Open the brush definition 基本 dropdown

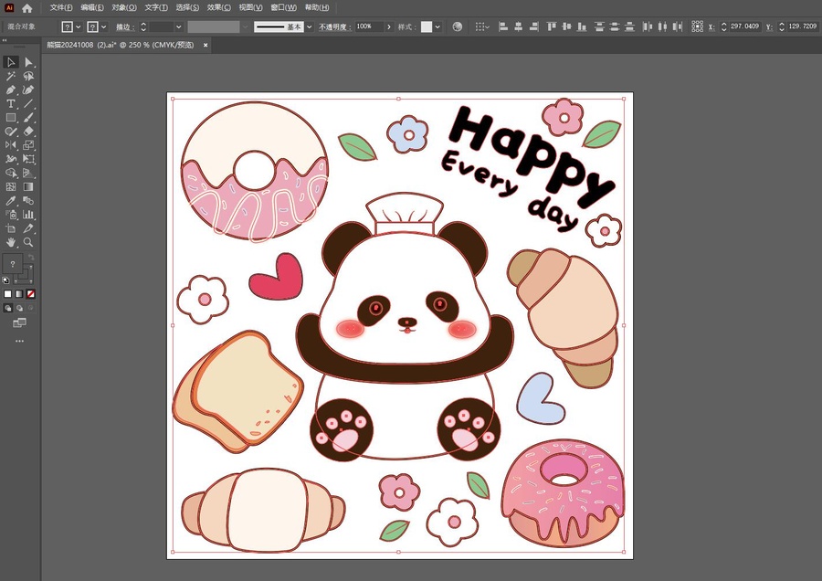pos(310,26)
